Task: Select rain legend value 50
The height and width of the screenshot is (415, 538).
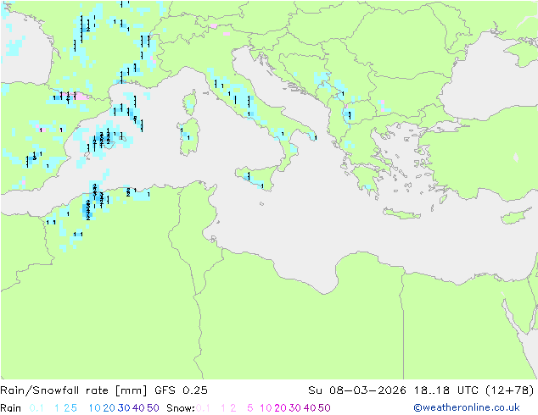Action: pyautogui.click(x=153, y=408)
